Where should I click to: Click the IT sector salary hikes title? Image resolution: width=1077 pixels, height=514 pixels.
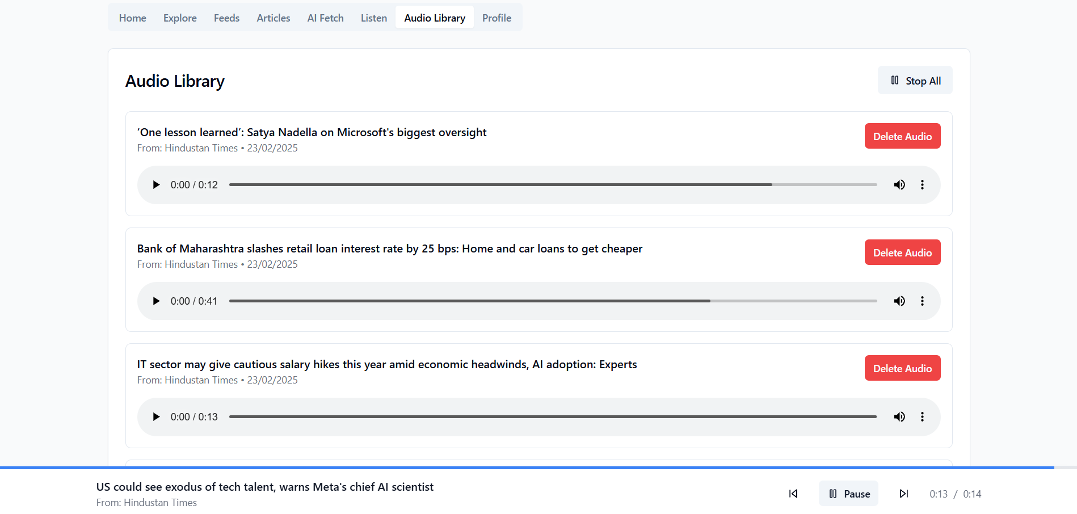387,364
